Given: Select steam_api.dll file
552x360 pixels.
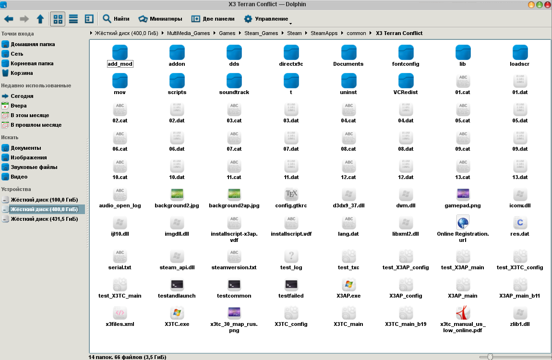Looking at the screenshot, I should pyautogui.click(x=177, y=260).
